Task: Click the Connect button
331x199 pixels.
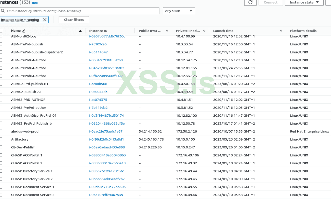Action: [270, 2]
